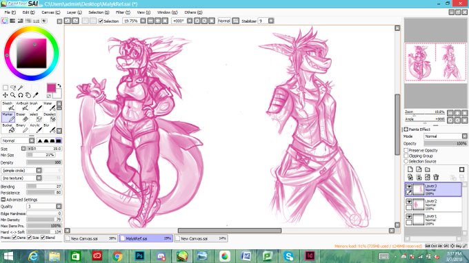Select the AirBrush tool
The image size is (469, 263).
click(x=22, y=106)
